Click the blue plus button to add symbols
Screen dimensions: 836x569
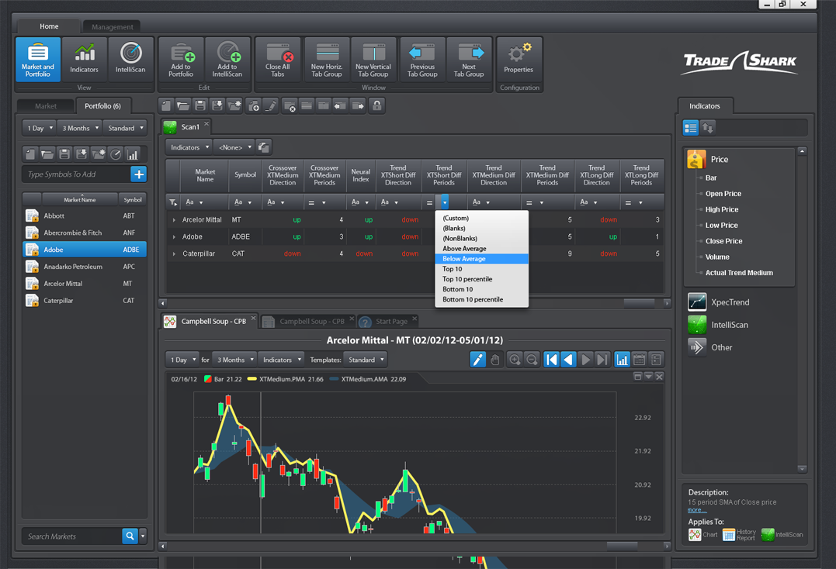139,174
